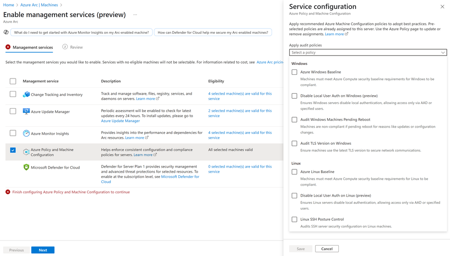The width and height of the screenshot is (450, 256).
Task: Check Disable Local User Auth on Linux
Action: 295,196
